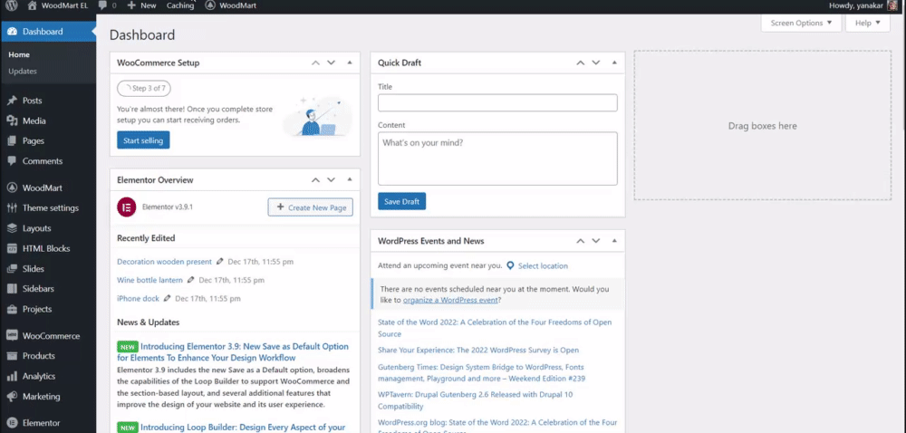Click the WoodMart logo icon in admin bar
Screen dimensions: 906x433
[210, 5]
